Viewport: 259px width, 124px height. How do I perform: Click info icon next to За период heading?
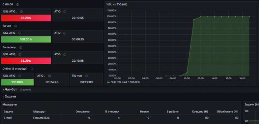tap(21, 48)
